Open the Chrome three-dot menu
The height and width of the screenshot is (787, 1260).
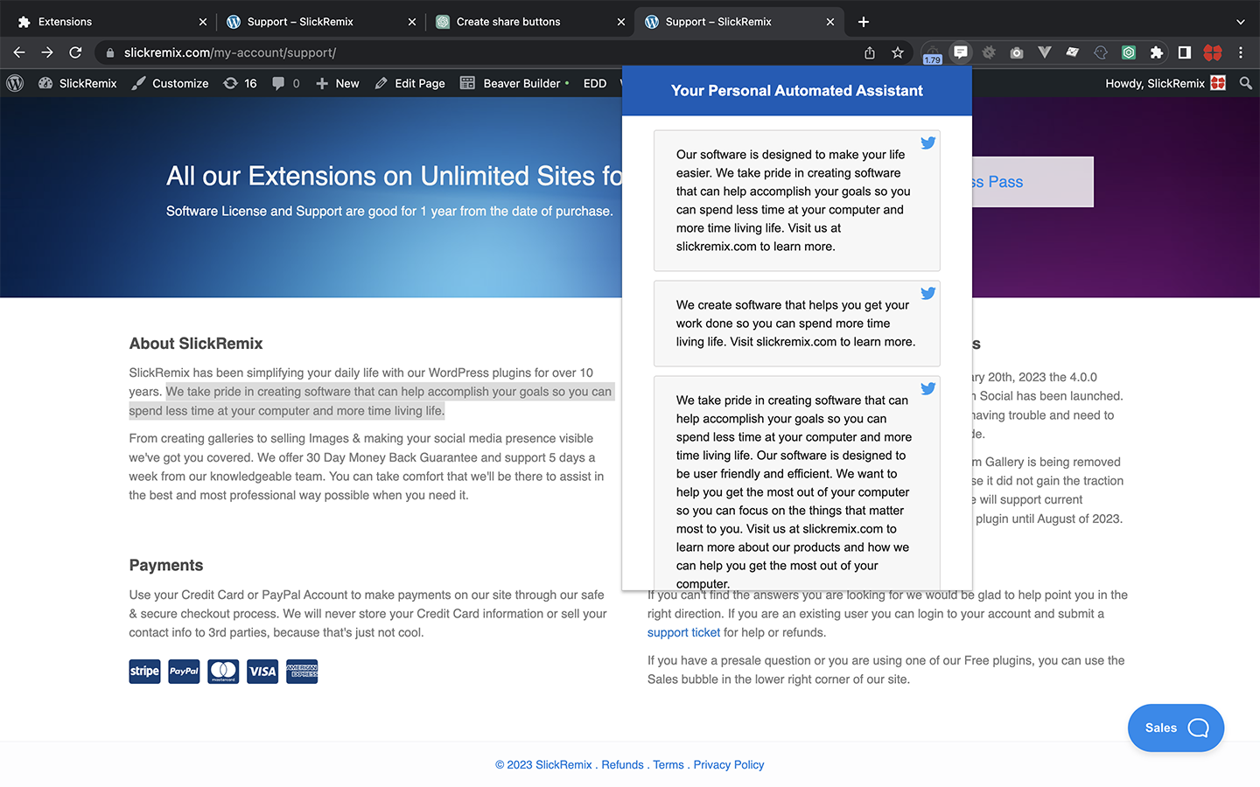(x=1241, y=52)
